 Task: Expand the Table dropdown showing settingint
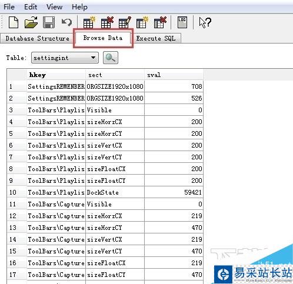coord(65,58)
